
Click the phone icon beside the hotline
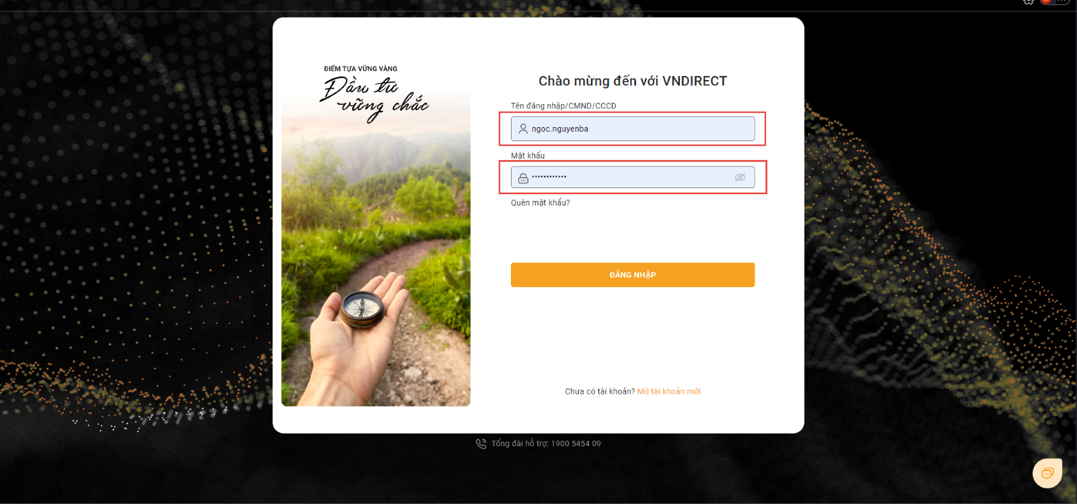pos(481,444)
